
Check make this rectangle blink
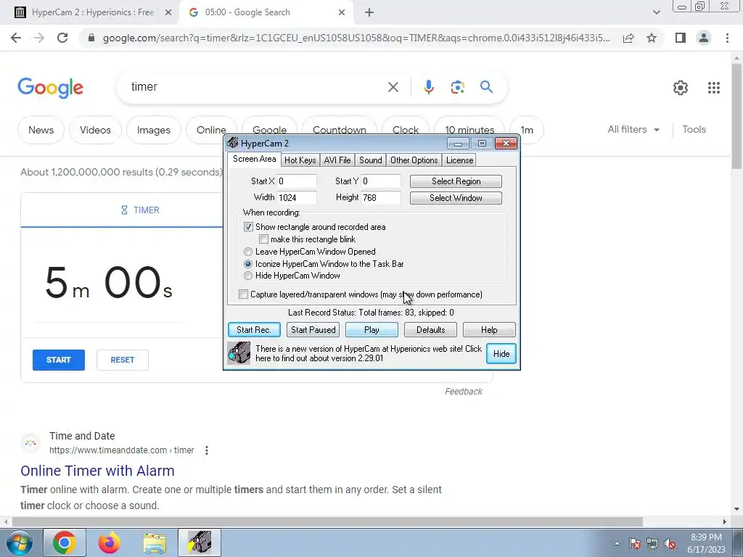(263, 239)
